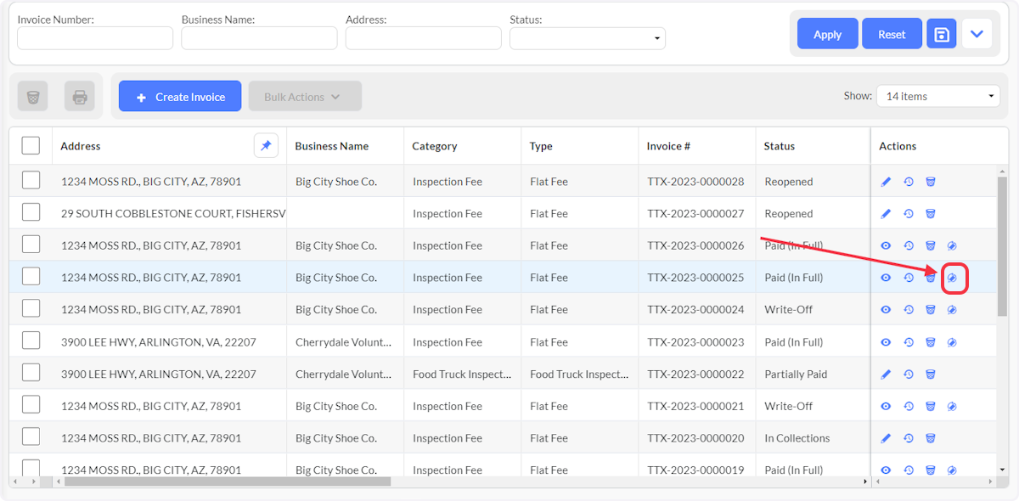Check the row for invoice TTX-2023-0000028
The height and width of the screenshot is (501, 1019).
pos(31,180)
